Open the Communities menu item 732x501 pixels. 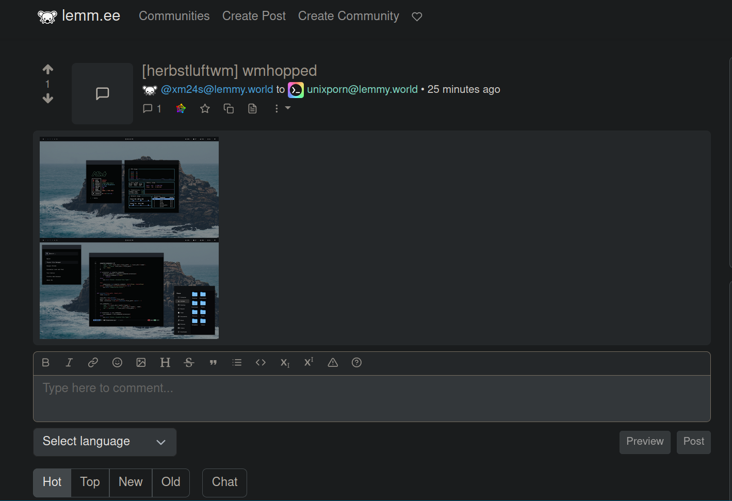coord(174,16)
